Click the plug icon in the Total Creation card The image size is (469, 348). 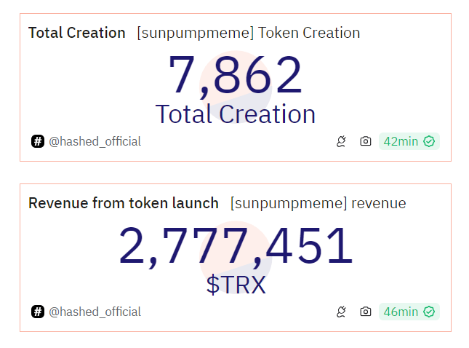coord(341,141)
